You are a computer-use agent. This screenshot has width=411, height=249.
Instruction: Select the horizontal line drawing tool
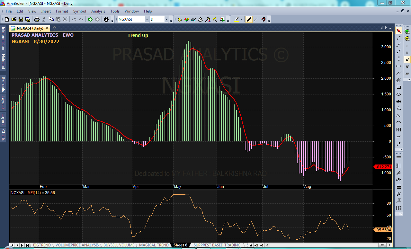[x=399, y=66]
